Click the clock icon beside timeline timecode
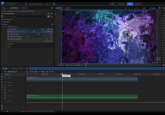 point(5,72)
